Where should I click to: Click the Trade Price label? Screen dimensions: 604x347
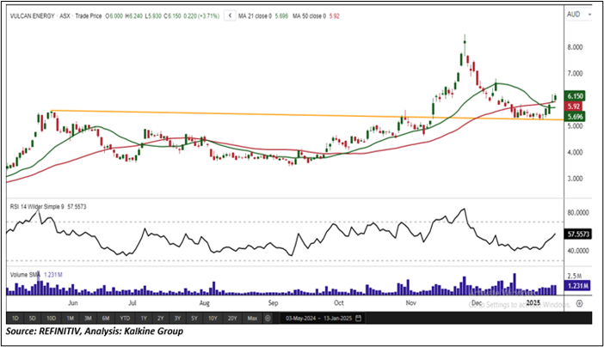(89, 16)
